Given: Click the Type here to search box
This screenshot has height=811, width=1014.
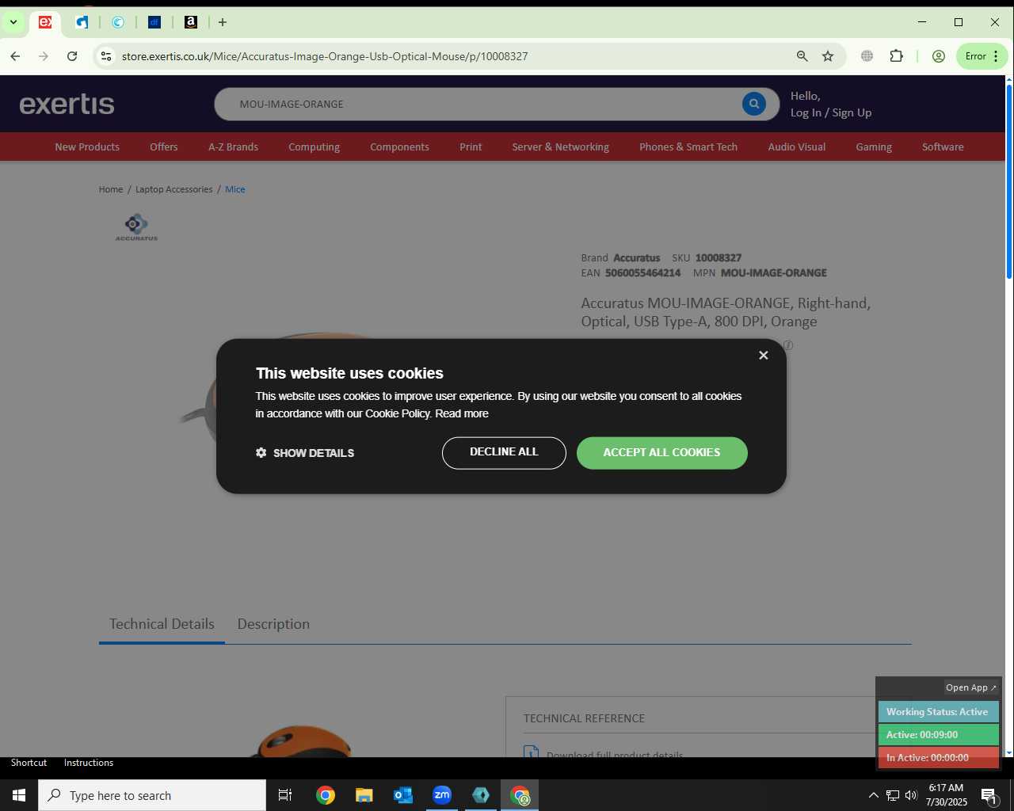Looking at the screenshot, I should point(152,795).
